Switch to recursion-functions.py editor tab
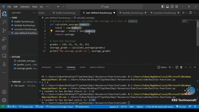Viewport: 199px width, 112px height. pos(165,13)
